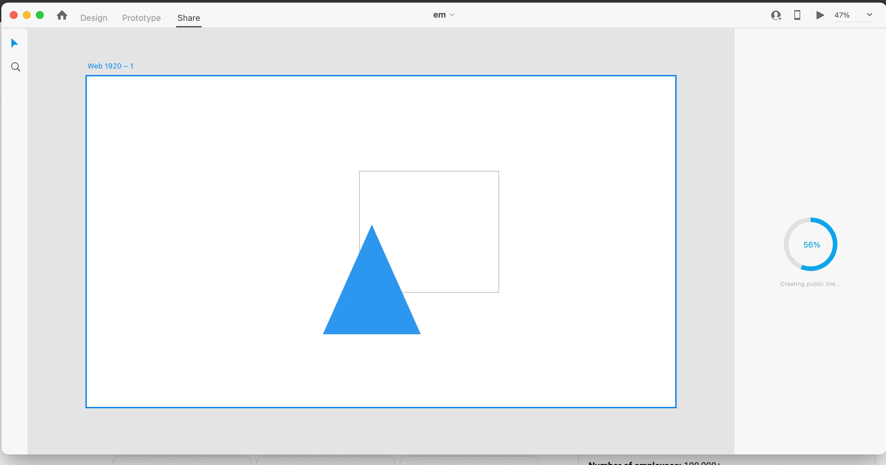Click the Zoom magnifier tool
The image size is (886, 465).
(15, 67)
